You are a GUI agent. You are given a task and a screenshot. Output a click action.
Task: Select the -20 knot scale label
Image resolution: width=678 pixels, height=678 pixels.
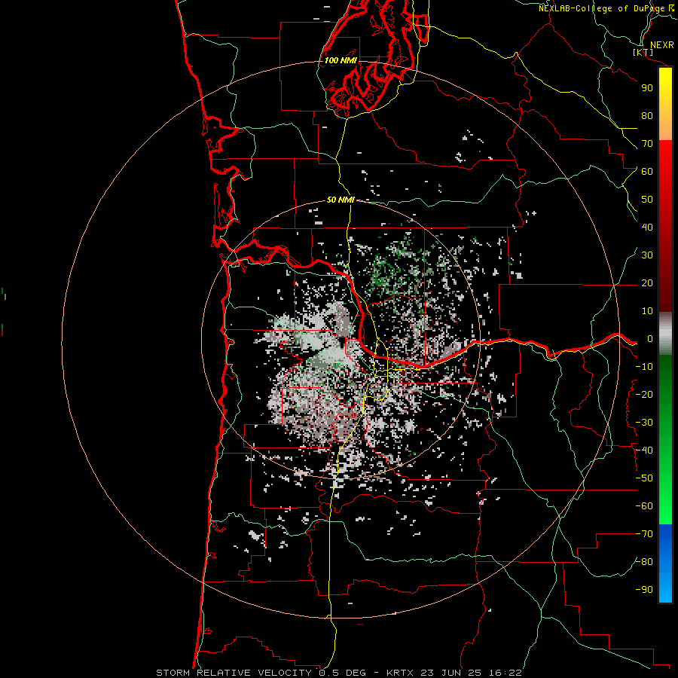pyautogui.click(x=644, y=394)
